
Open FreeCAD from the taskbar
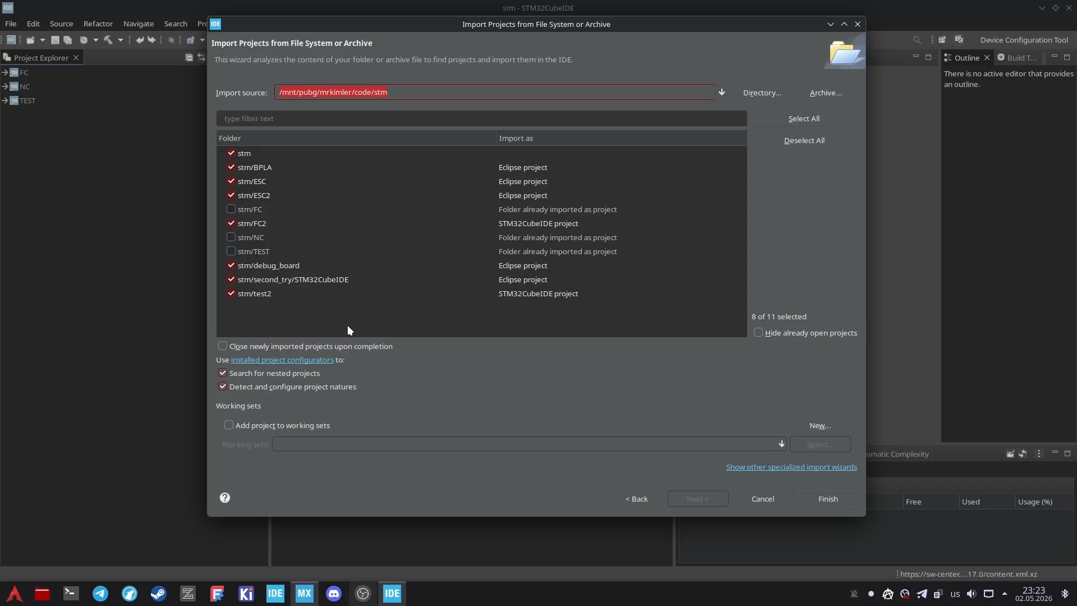(217, 594)
